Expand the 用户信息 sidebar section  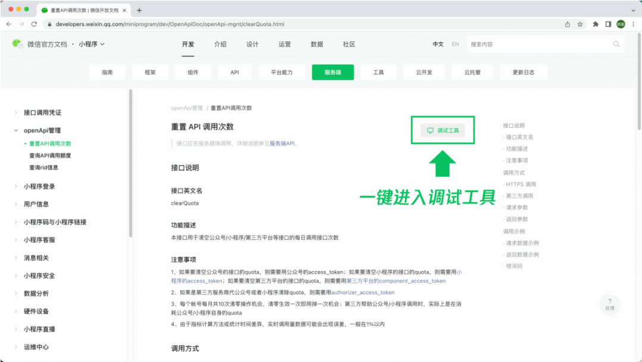(16, 204)
